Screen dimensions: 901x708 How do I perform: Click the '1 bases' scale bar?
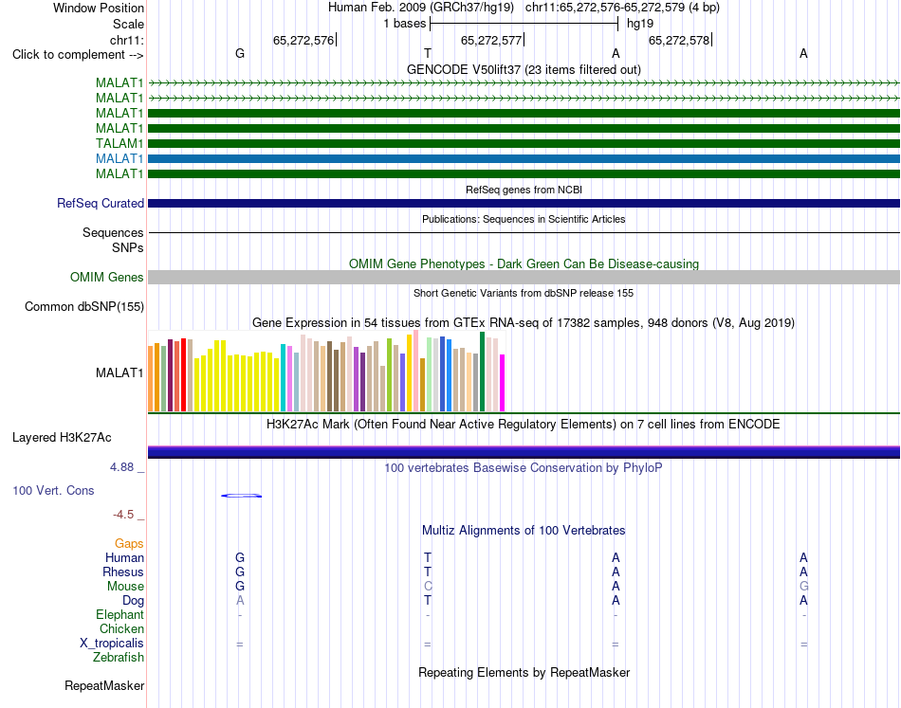(x=524, y=24)
